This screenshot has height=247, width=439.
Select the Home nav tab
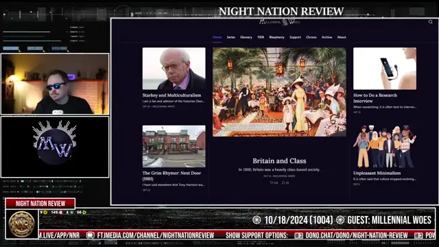(x=217, y=37)
